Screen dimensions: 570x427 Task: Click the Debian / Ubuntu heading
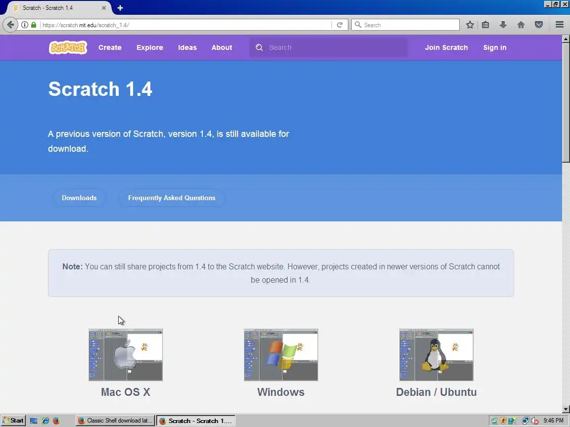[x=436, y=392]
